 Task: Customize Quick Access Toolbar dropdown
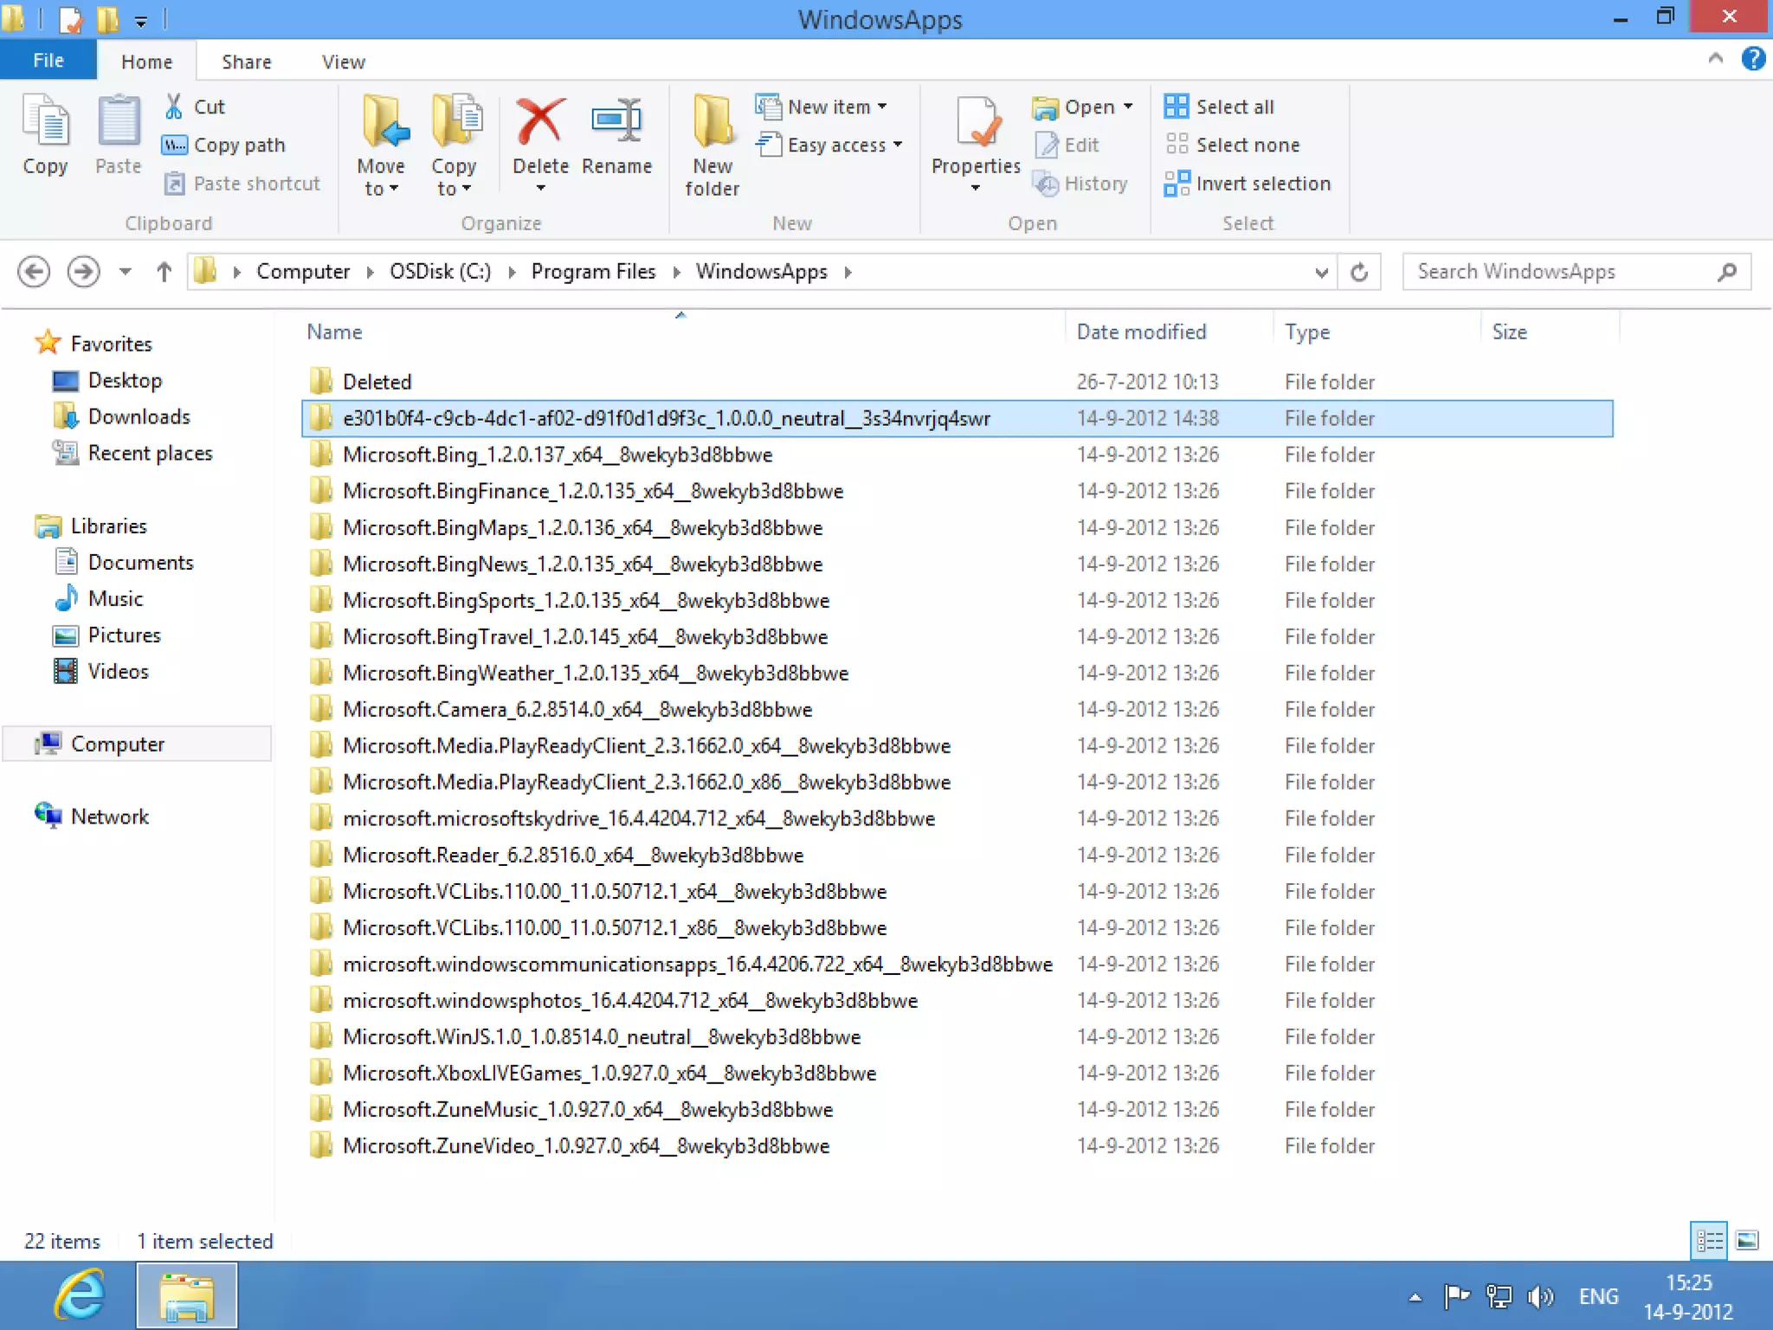(140, 21)
